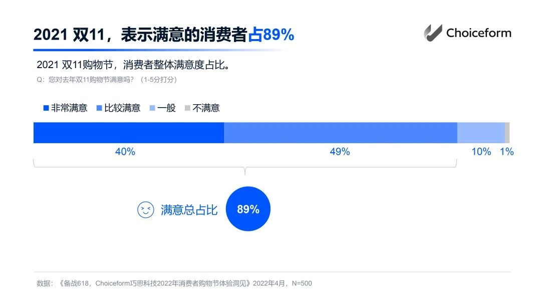This screenshot has height=304, width=541.
Task: Select the 不满意 gray legend square
Action: tap(187, 108)
